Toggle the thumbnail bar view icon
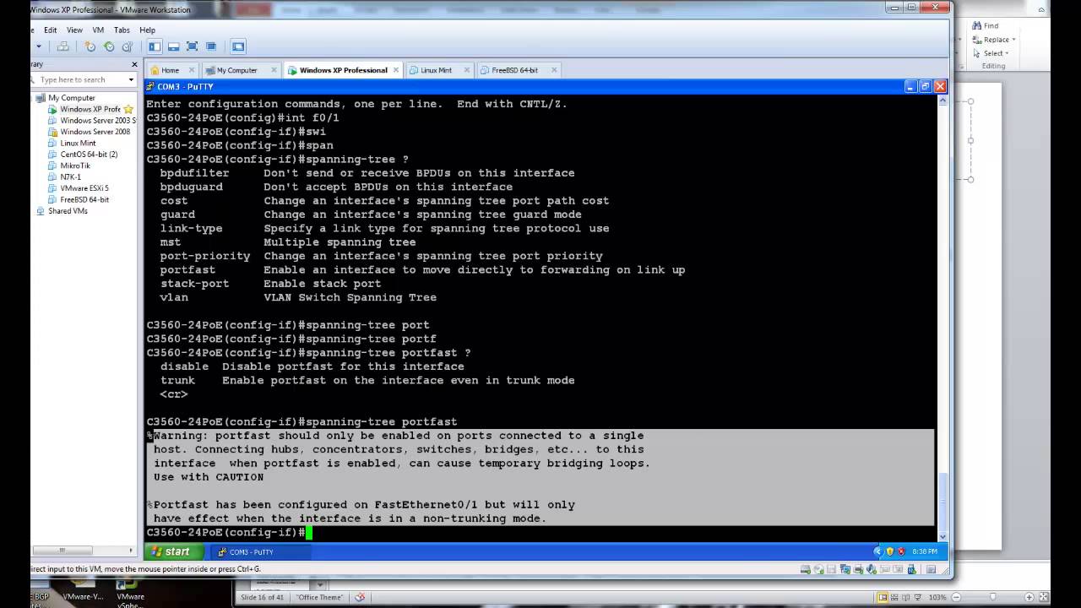 click(173, 46)
